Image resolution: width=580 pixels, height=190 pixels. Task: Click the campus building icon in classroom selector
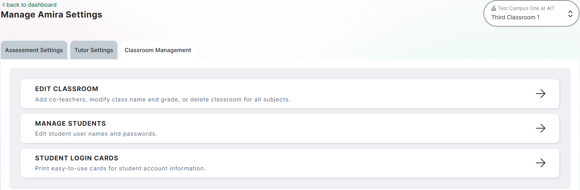click(x=494, y=8)
